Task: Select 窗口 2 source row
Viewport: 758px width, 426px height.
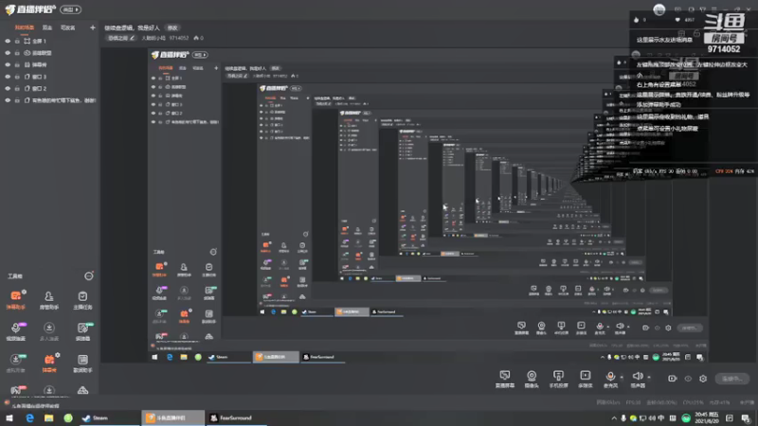Action: [x=50, y=88]
